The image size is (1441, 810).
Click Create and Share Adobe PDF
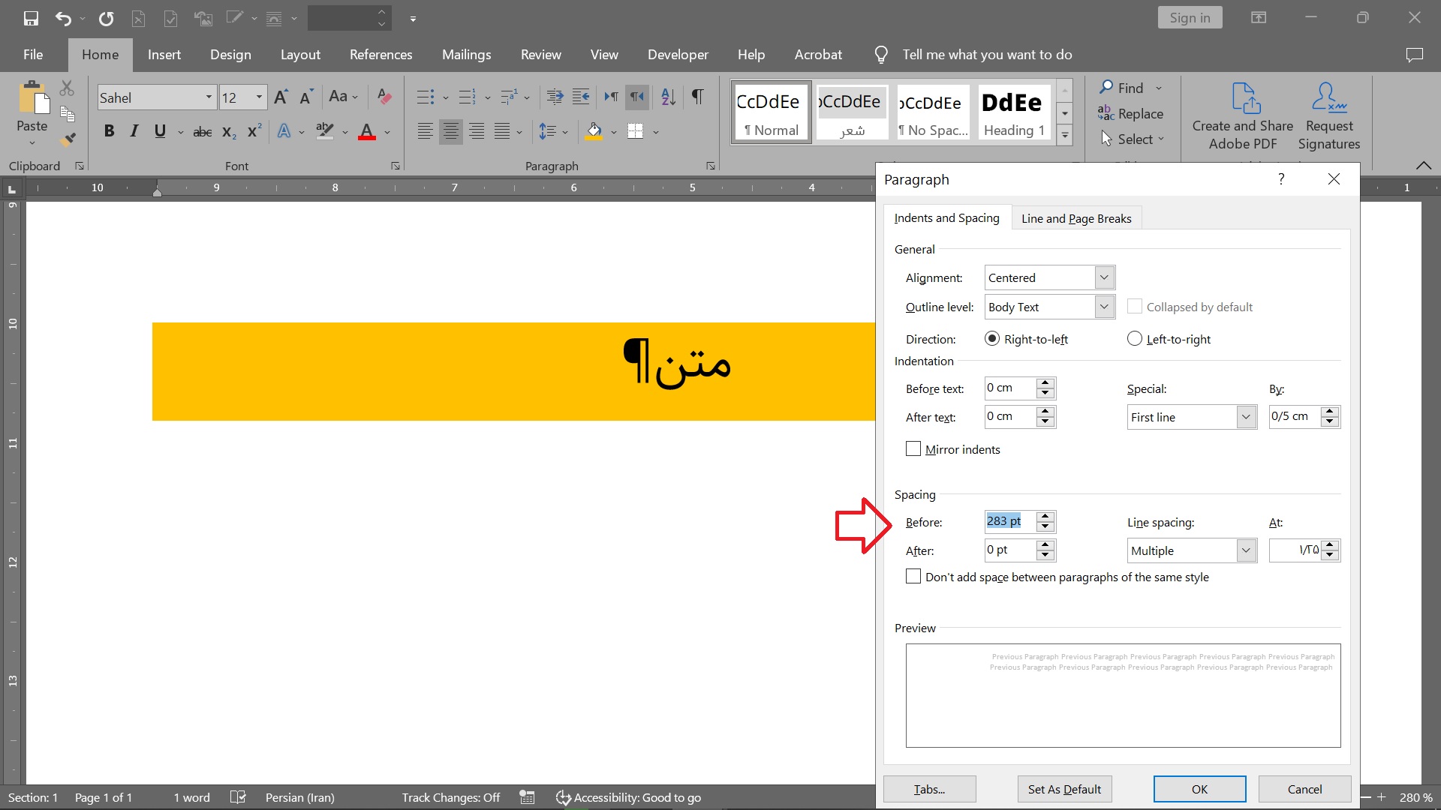pos(1242,115)
